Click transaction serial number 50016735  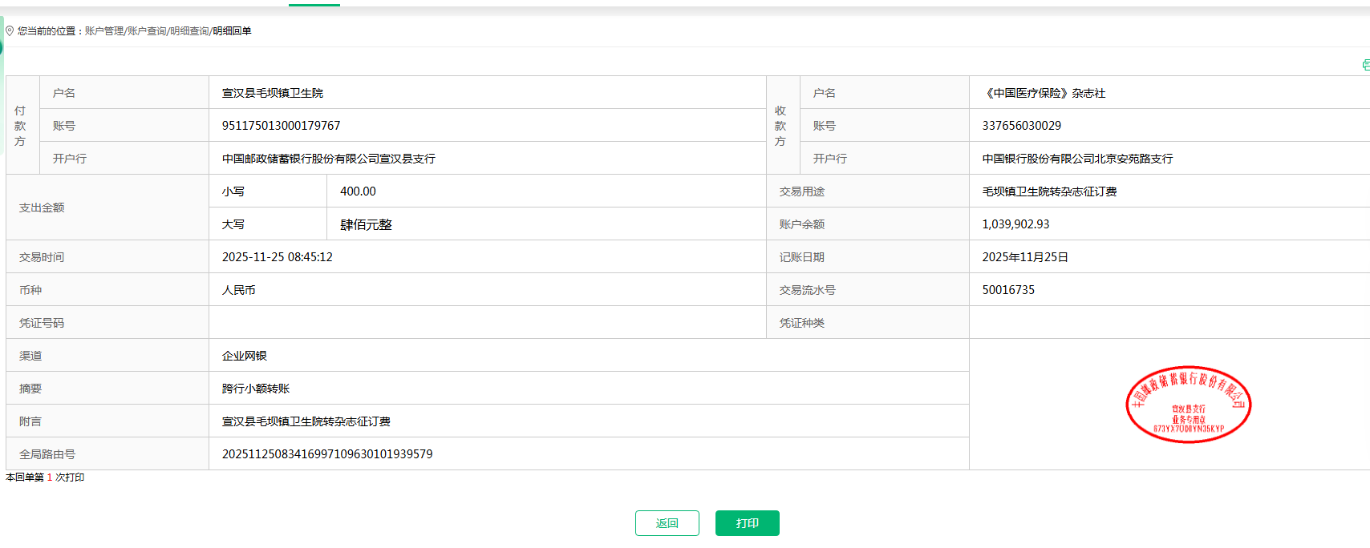1008,290
